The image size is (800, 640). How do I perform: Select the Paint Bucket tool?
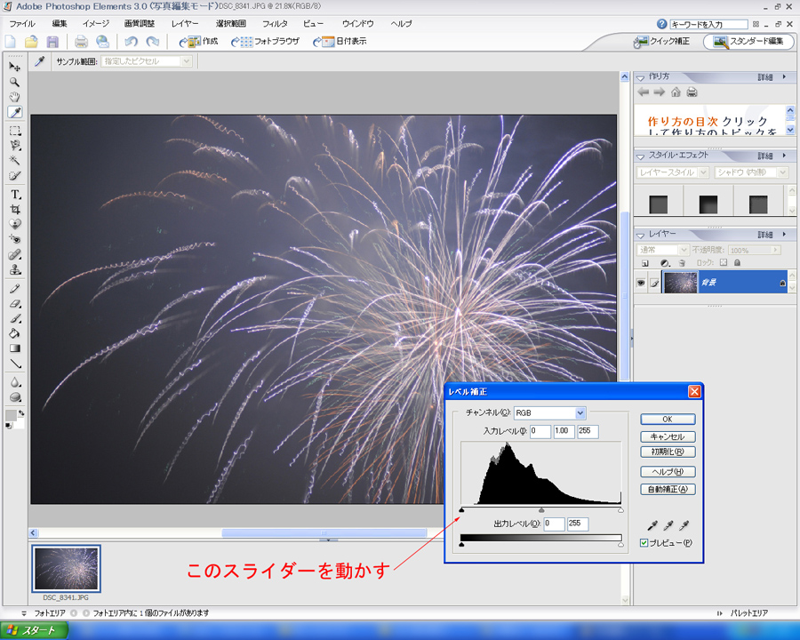coord(15,333)
